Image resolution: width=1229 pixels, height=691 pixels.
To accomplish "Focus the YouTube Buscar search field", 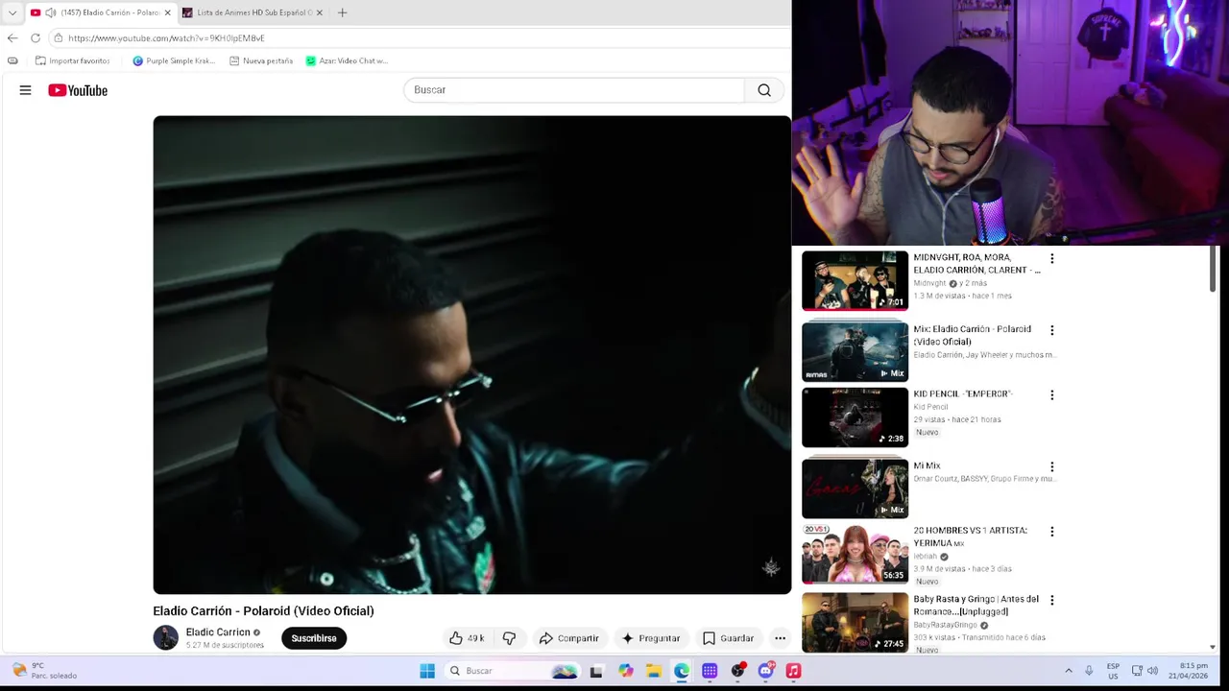I will click(574, 90).
